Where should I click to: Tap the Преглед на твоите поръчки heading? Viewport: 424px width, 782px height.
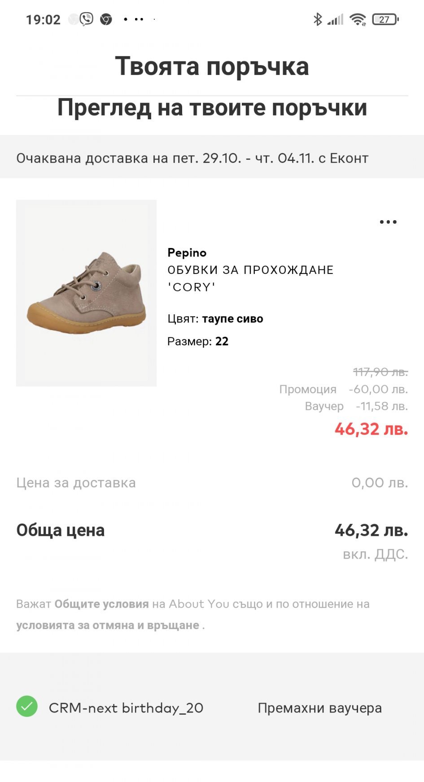(212, 108)
